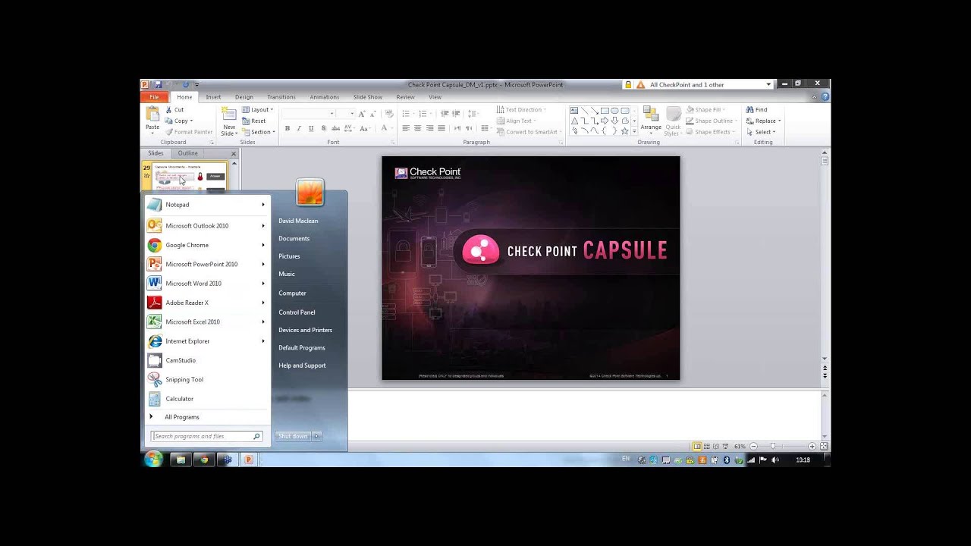Center text in Paragraph group
The image size is (971, 546).
pos(417,128)
